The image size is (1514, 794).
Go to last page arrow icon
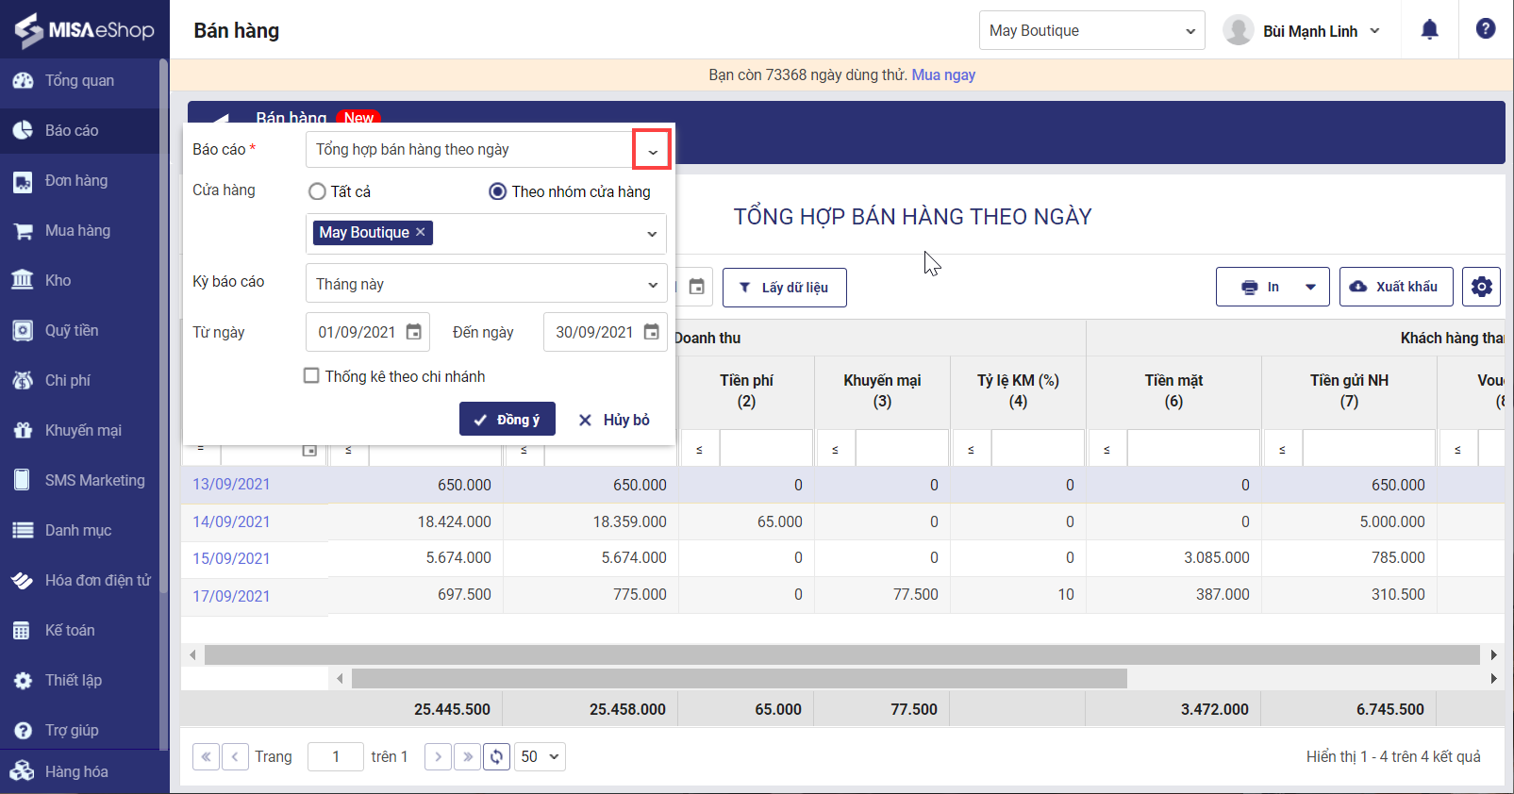(x=467, y=756)
